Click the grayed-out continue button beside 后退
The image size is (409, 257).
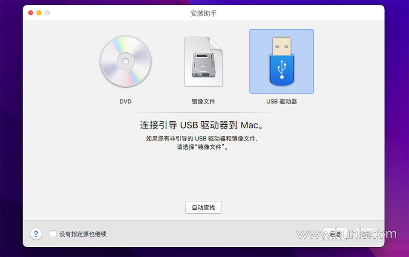(x=366, y=234)
